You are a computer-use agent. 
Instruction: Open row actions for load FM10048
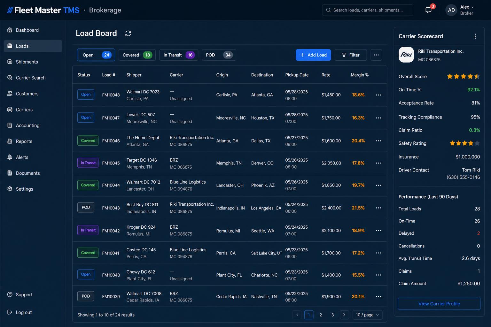(x=378, y=95)
